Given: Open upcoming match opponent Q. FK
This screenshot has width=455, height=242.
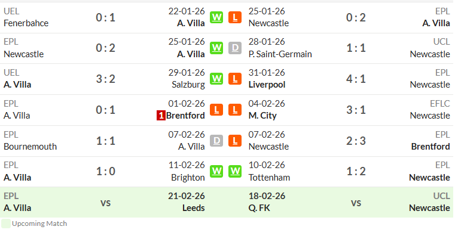Looking at the screenshot, I should coord(259,208).
